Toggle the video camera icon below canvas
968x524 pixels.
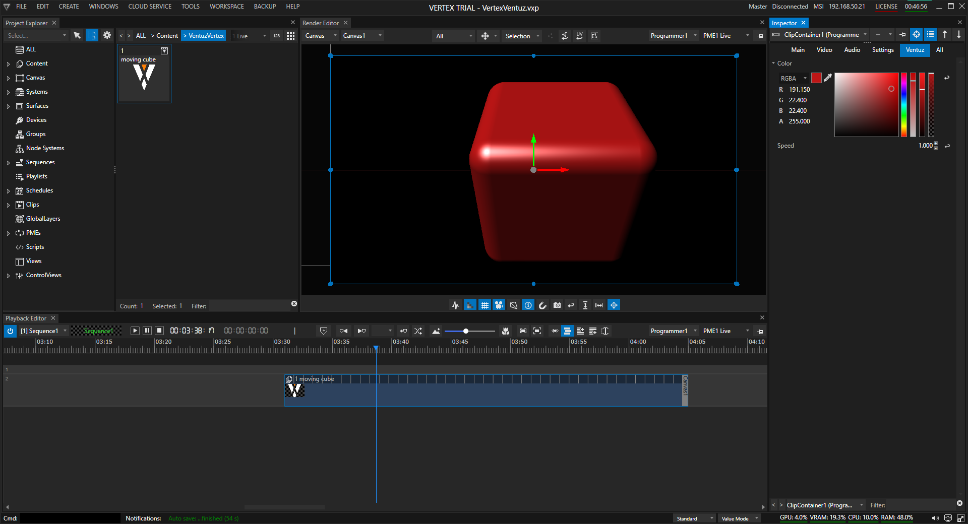tap(499, 305)
